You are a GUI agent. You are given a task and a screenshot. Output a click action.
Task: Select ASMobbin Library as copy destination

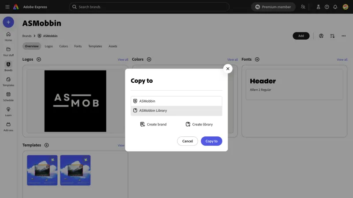[176, 110]
